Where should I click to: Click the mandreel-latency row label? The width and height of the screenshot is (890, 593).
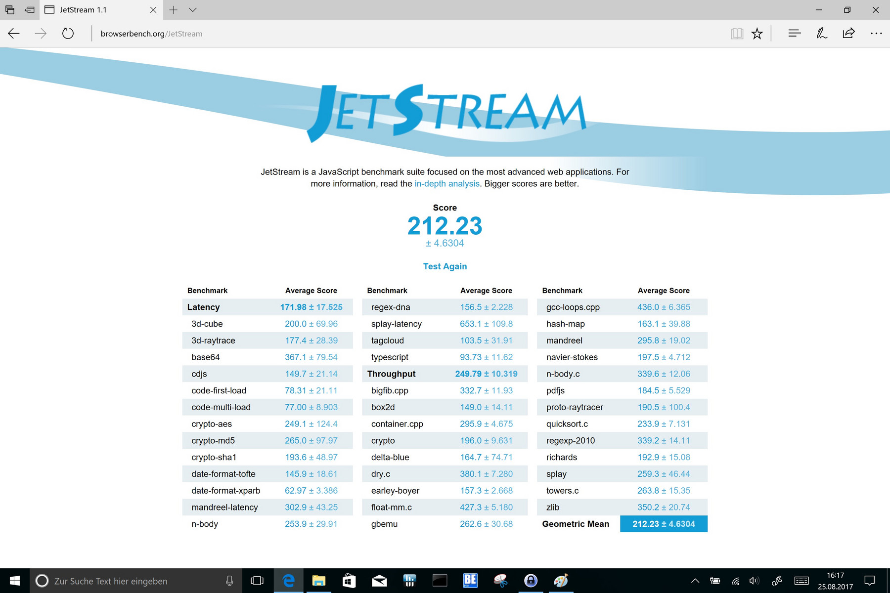pyautogui.click(x=224, y=508)
